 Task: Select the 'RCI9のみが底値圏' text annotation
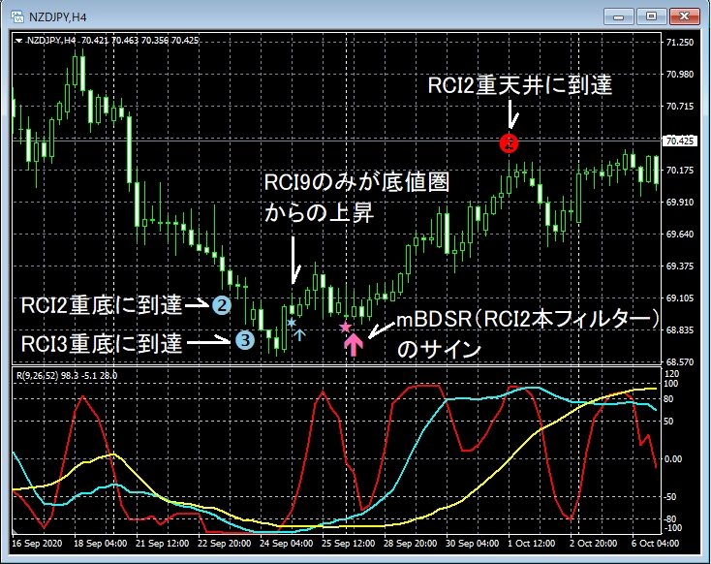(x=358, y=183)
